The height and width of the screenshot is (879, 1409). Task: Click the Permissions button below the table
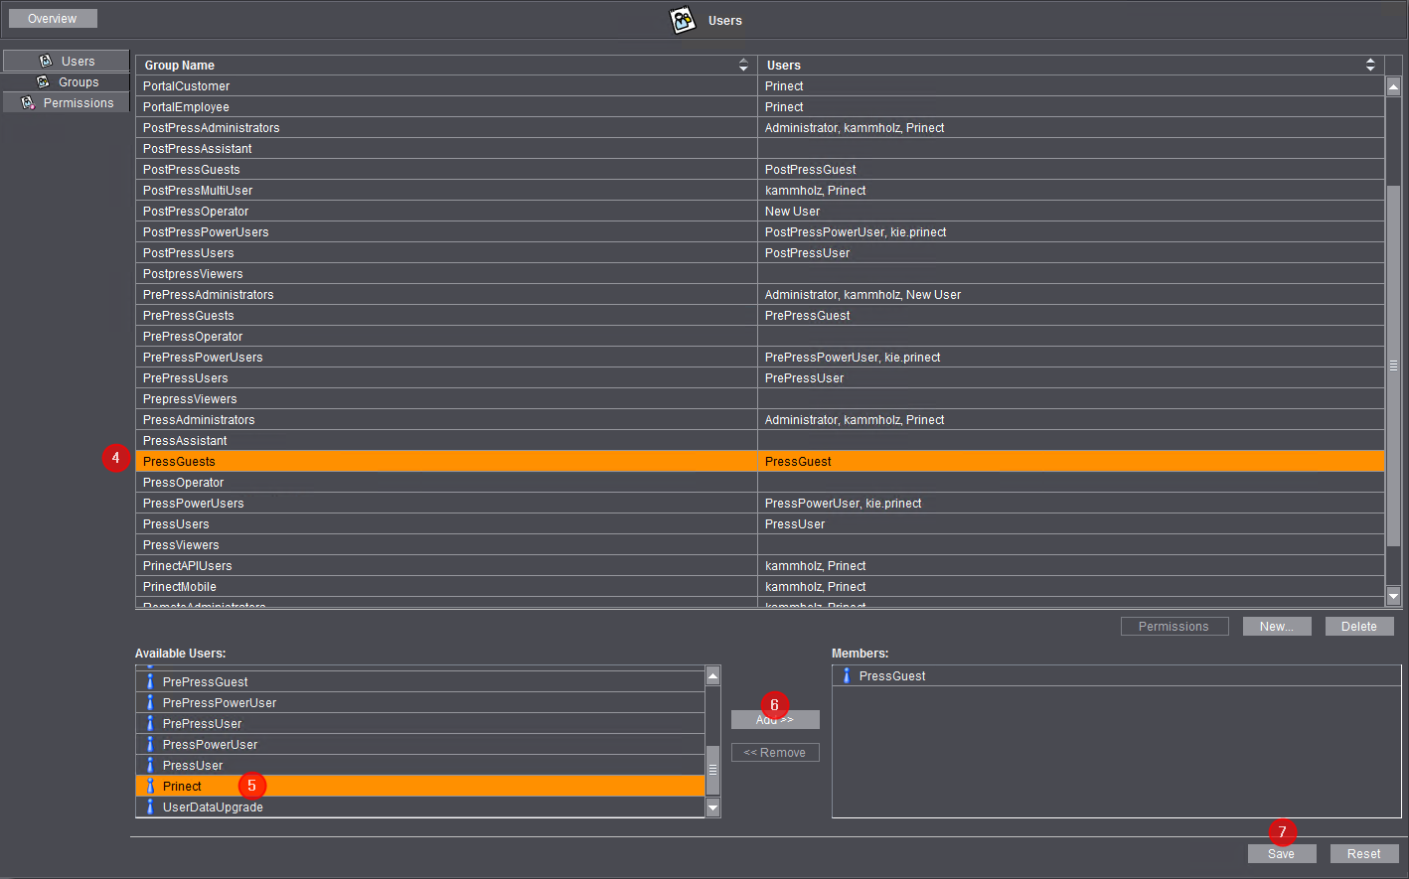click(1174, 626)
